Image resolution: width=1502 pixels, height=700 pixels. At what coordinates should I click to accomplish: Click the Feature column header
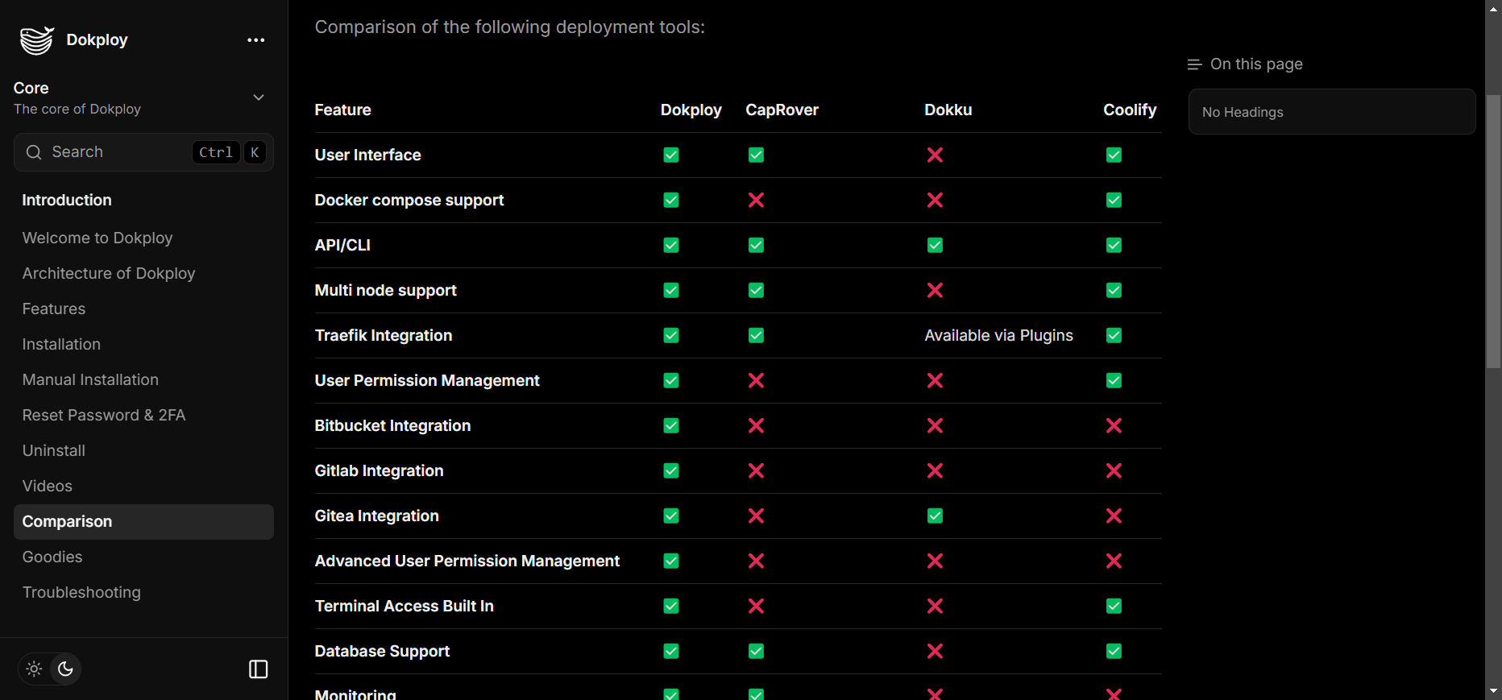coord(342,110)
